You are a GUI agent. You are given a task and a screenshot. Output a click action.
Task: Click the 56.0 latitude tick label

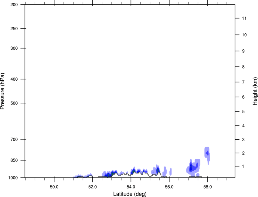(169, 187)
